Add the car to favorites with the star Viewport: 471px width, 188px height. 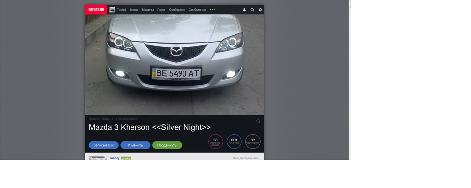258,121
